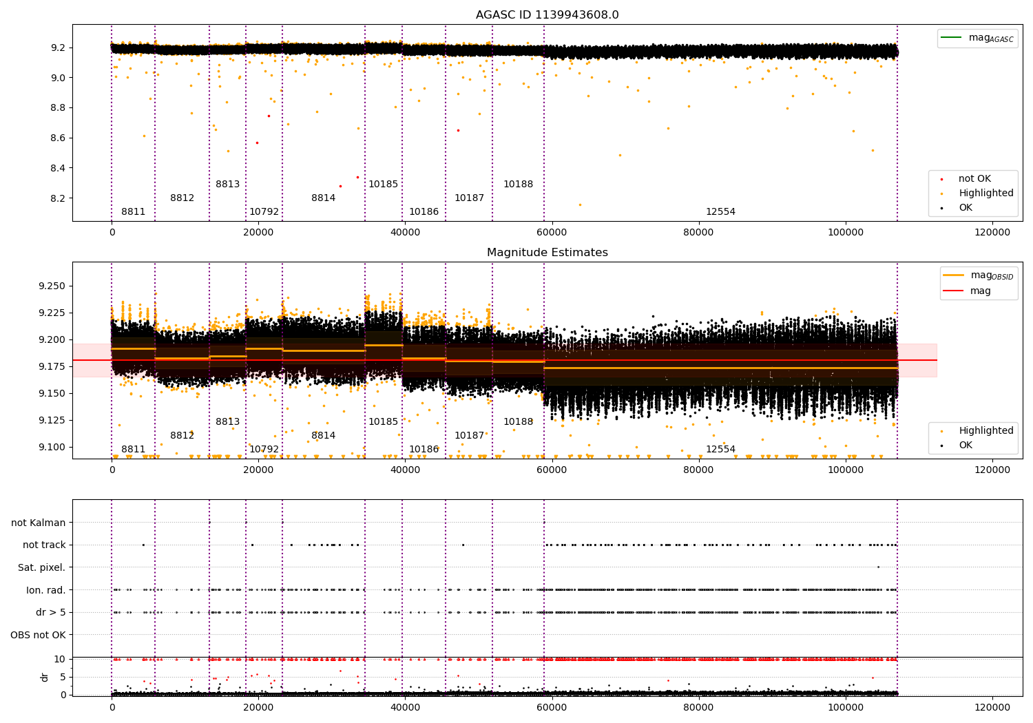Click the red mag legend line
This screenshot has width=1033, height=723.
tap(954, 291)
